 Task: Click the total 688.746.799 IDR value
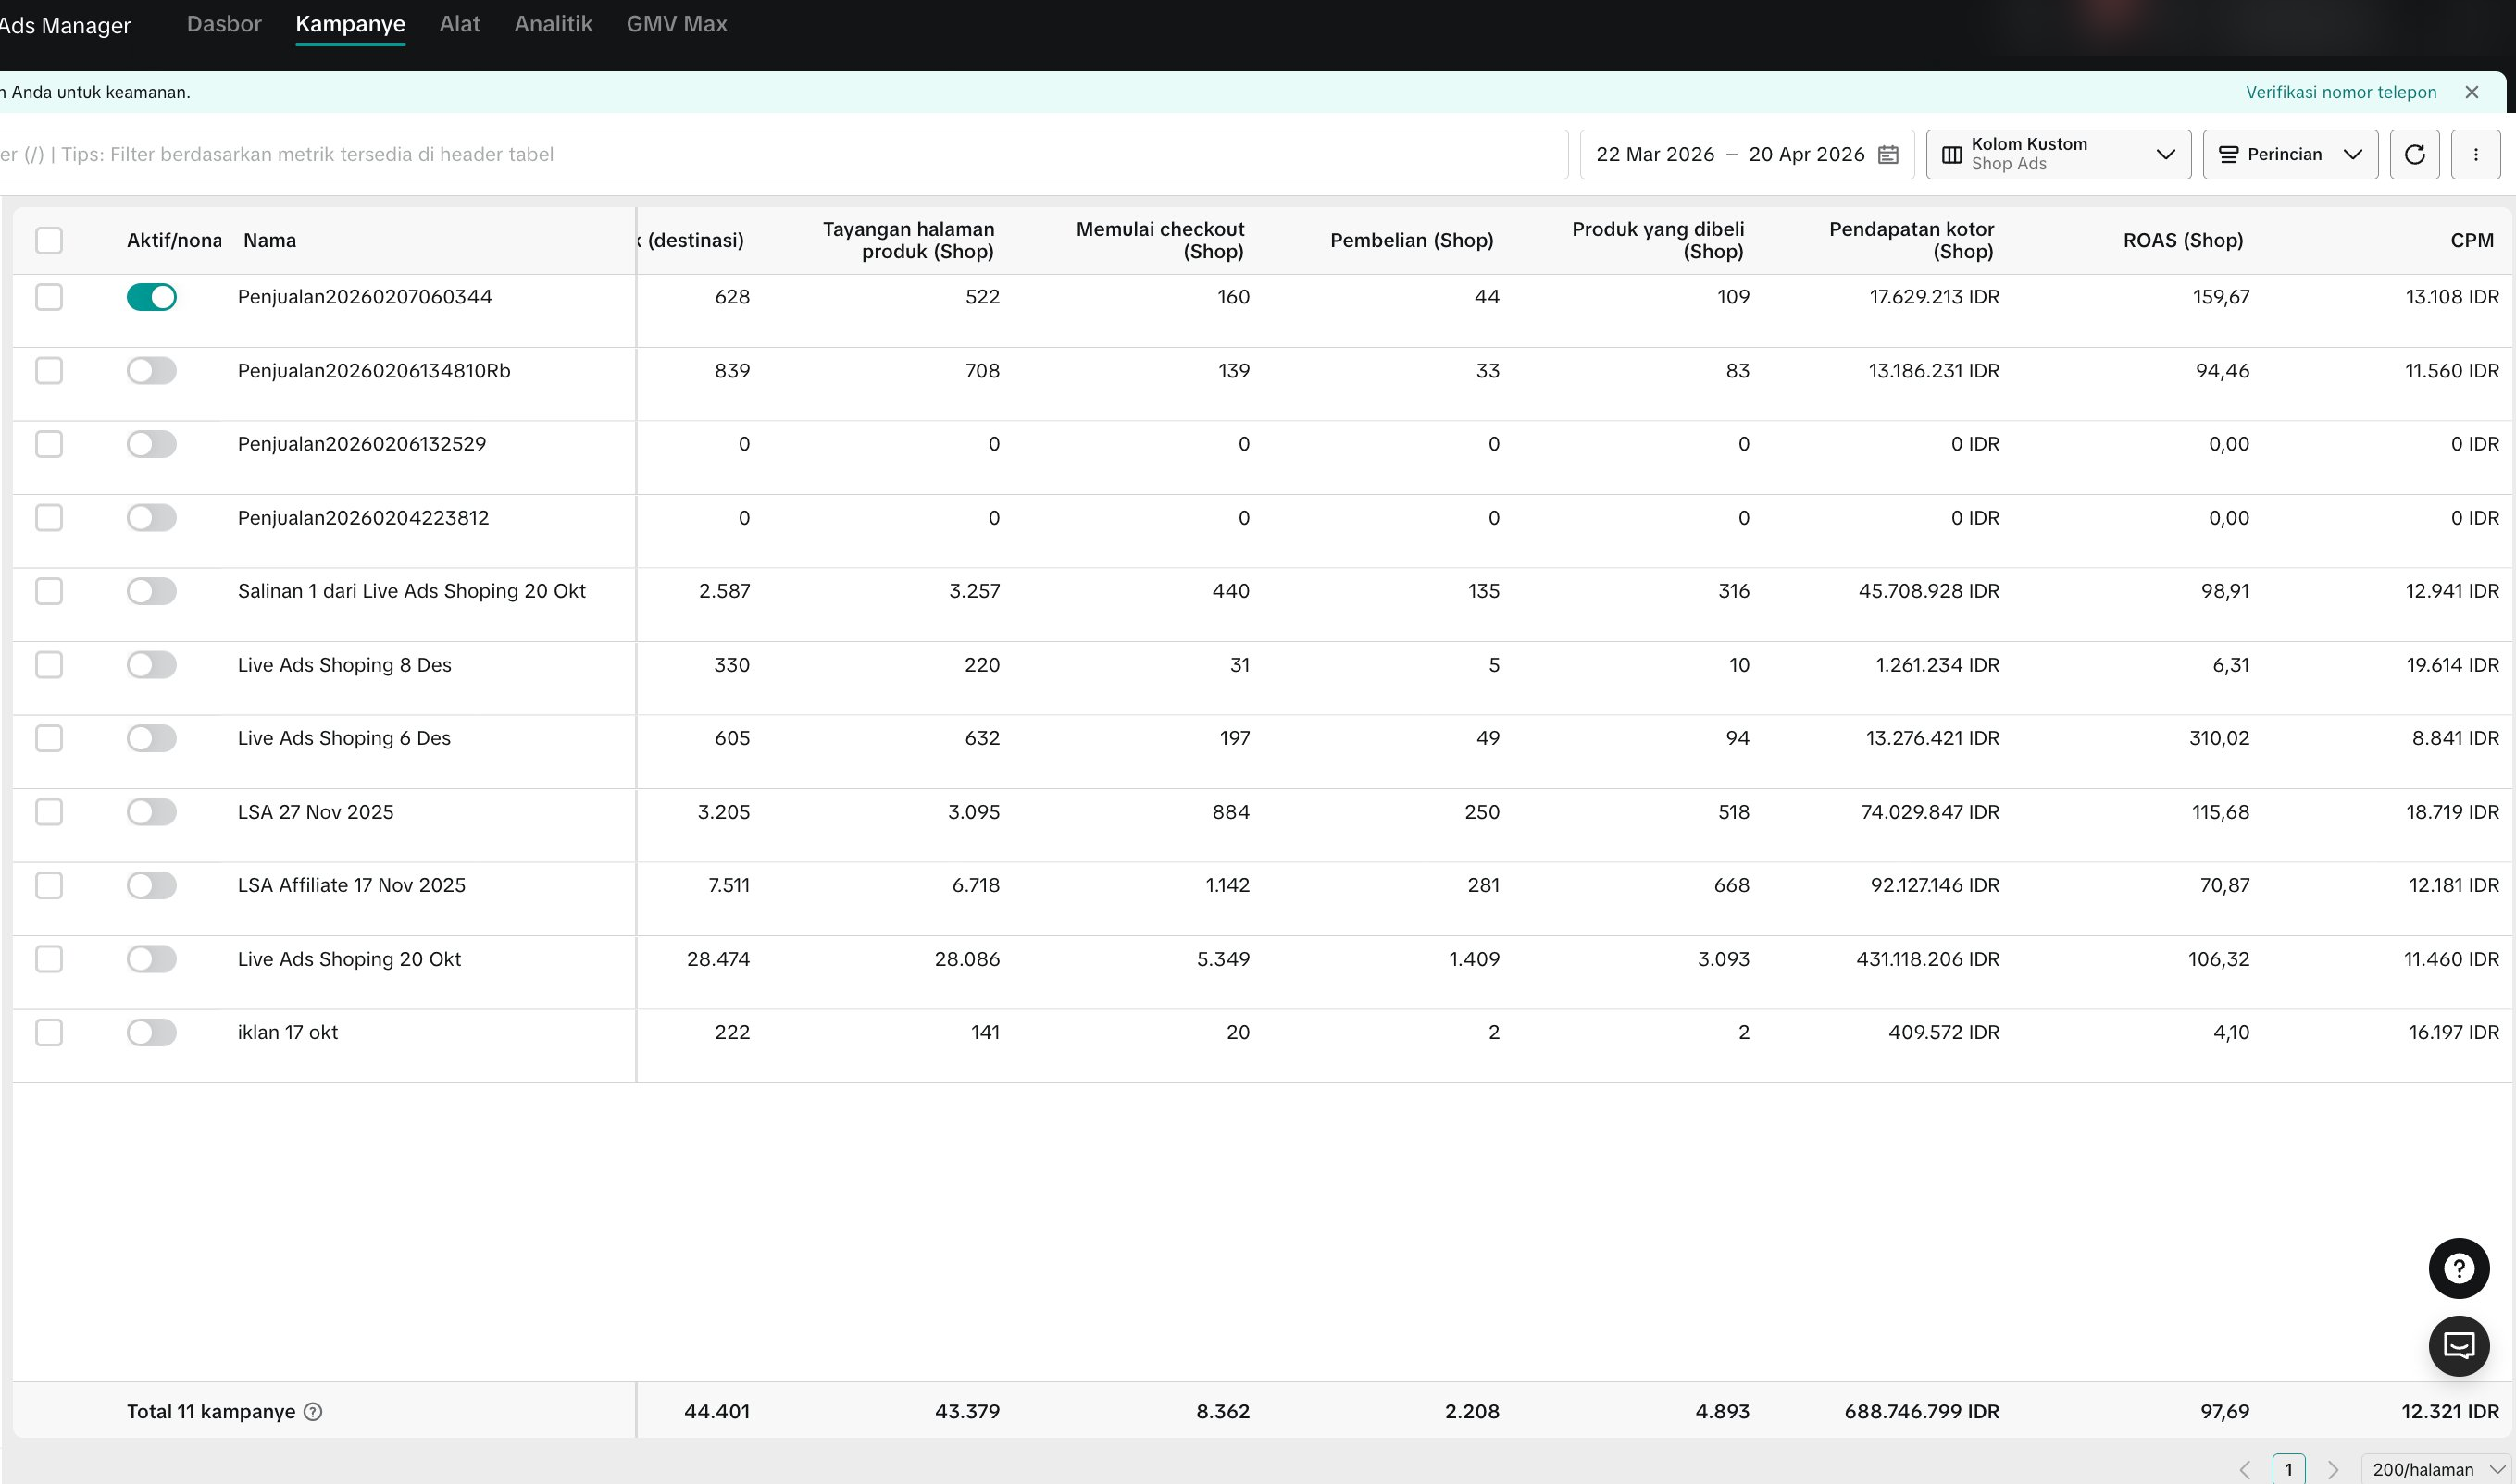click(x=1921, y=1411)
